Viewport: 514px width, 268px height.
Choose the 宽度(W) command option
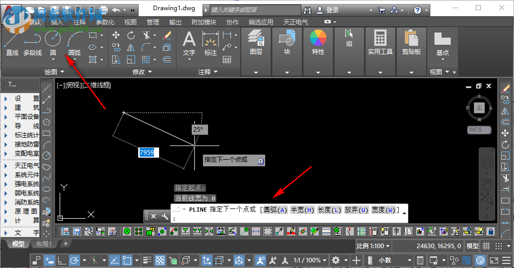click(x=383, y=210)
